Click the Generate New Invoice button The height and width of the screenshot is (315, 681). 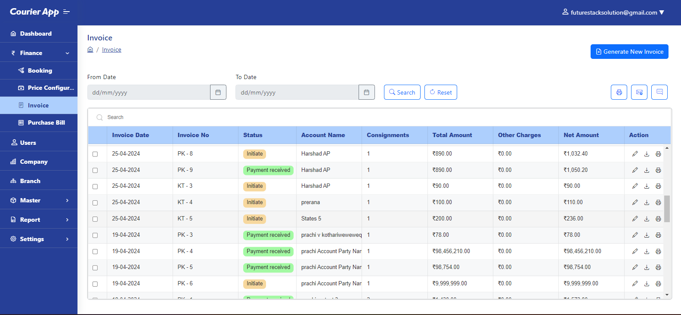629,52
